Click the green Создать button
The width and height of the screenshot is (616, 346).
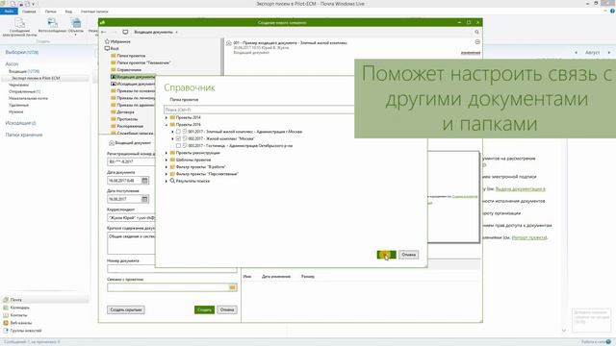click(204, 309)
